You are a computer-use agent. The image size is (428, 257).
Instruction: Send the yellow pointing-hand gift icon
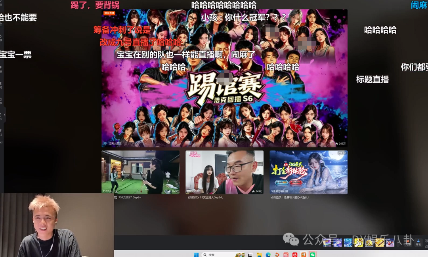(x=359, y=242)
